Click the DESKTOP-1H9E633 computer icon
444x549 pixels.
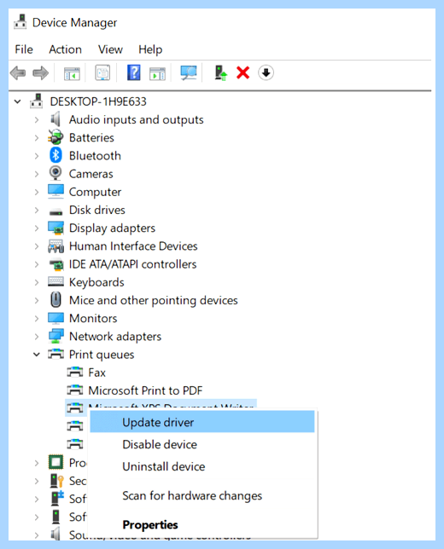pyautogui.click(x=37, y=101)
